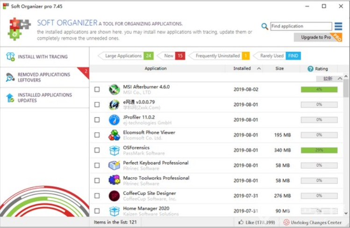Click the CoffeeCup Site Designer name
The width and height of the screenshot is (350, 228).
pyautogui.click(x=150, y=193)
